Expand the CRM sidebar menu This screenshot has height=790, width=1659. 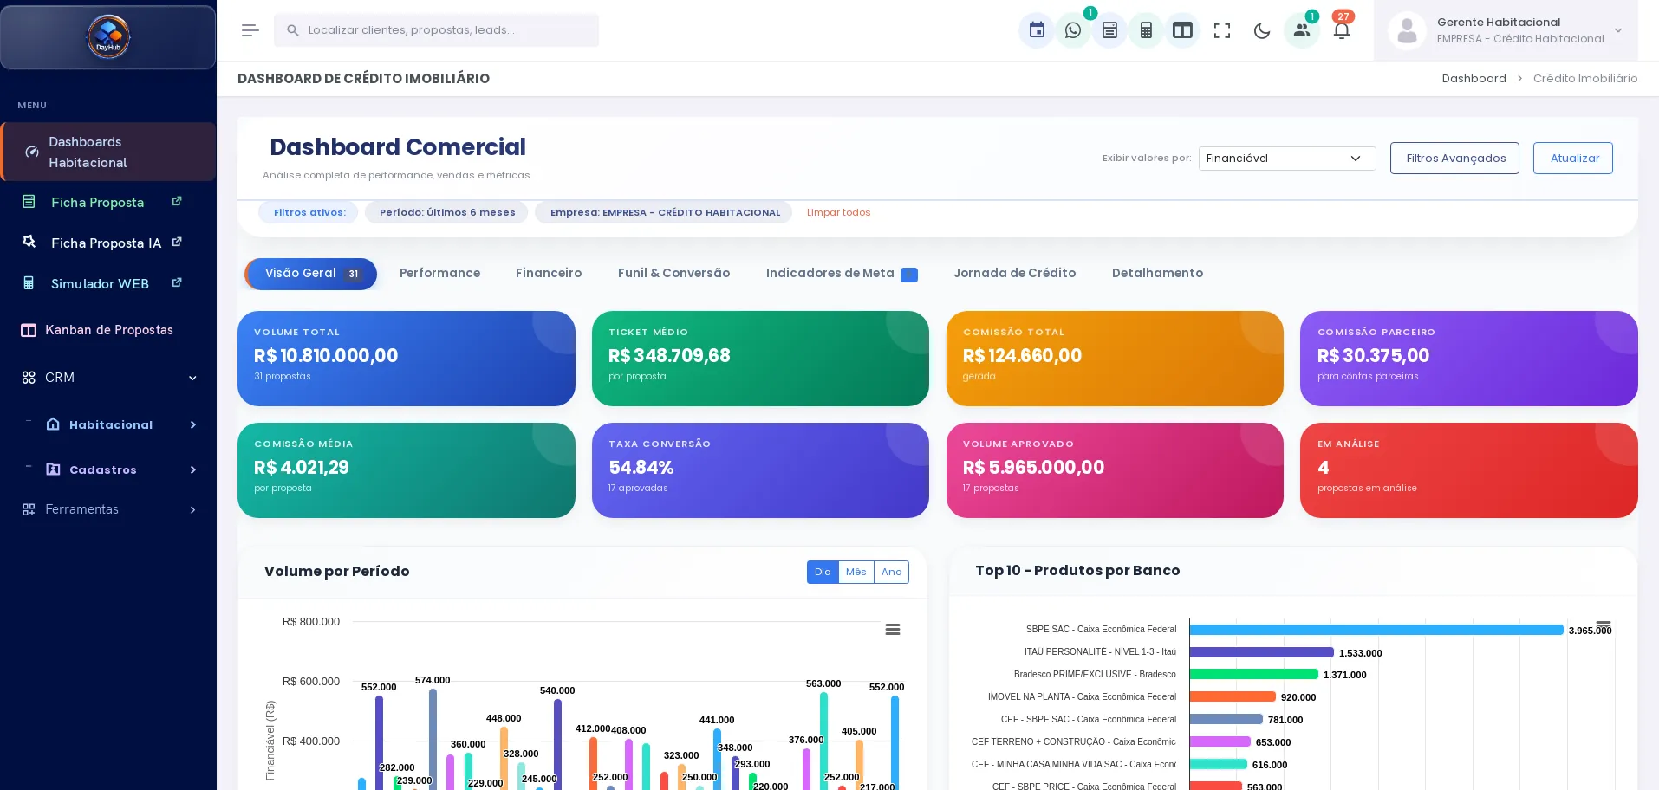108,378
